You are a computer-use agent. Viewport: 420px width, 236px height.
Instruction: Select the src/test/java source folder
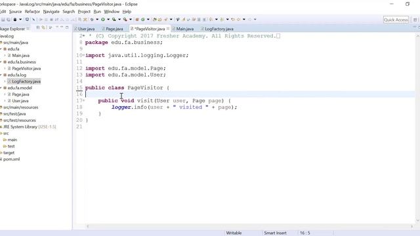(14, 113)
